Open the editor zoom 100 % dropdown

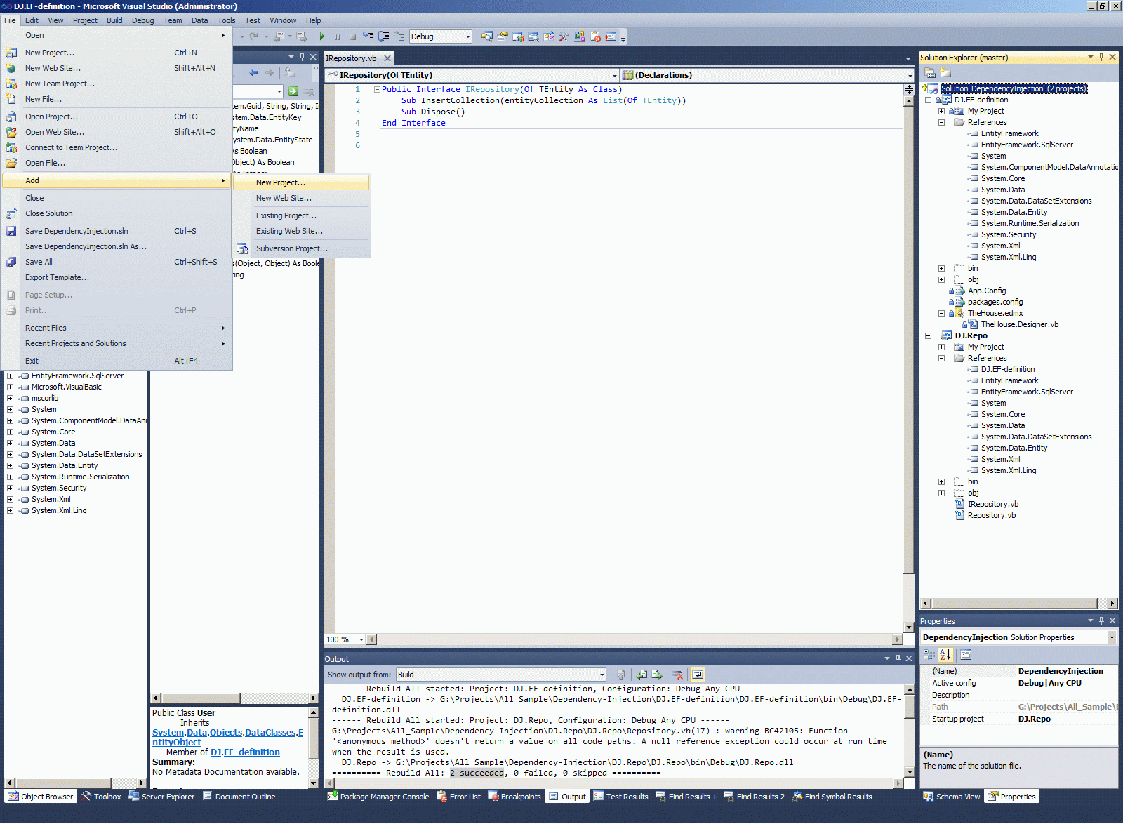(361, 639)
